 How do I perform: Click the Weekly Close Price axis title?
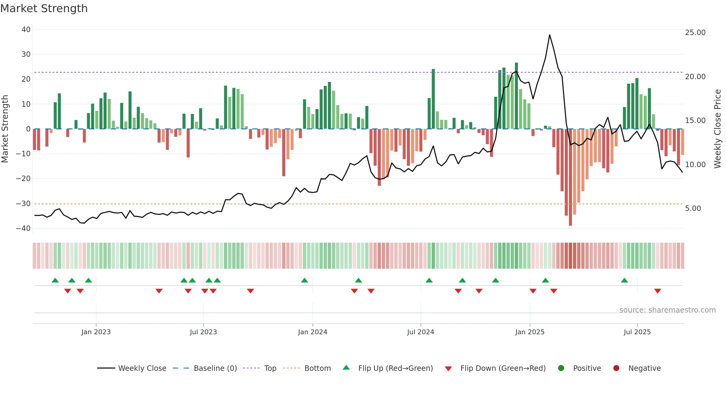tap(718, 129)
